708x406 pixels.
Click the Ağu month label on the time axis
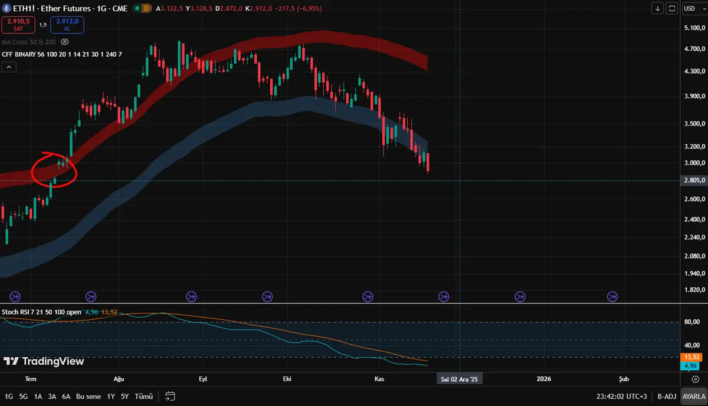pos(119,379)
